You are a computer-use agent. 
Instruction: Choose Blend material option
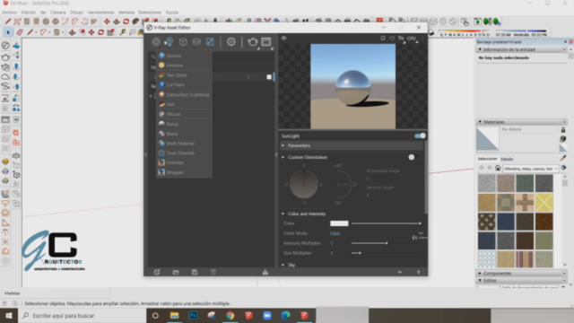184,134
